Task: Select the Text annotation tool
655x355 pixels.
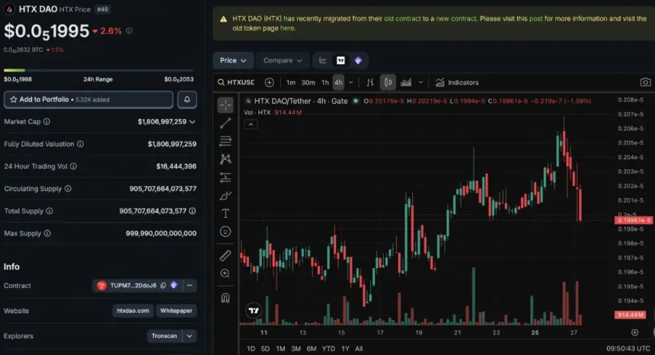Action: click(225, 213)
